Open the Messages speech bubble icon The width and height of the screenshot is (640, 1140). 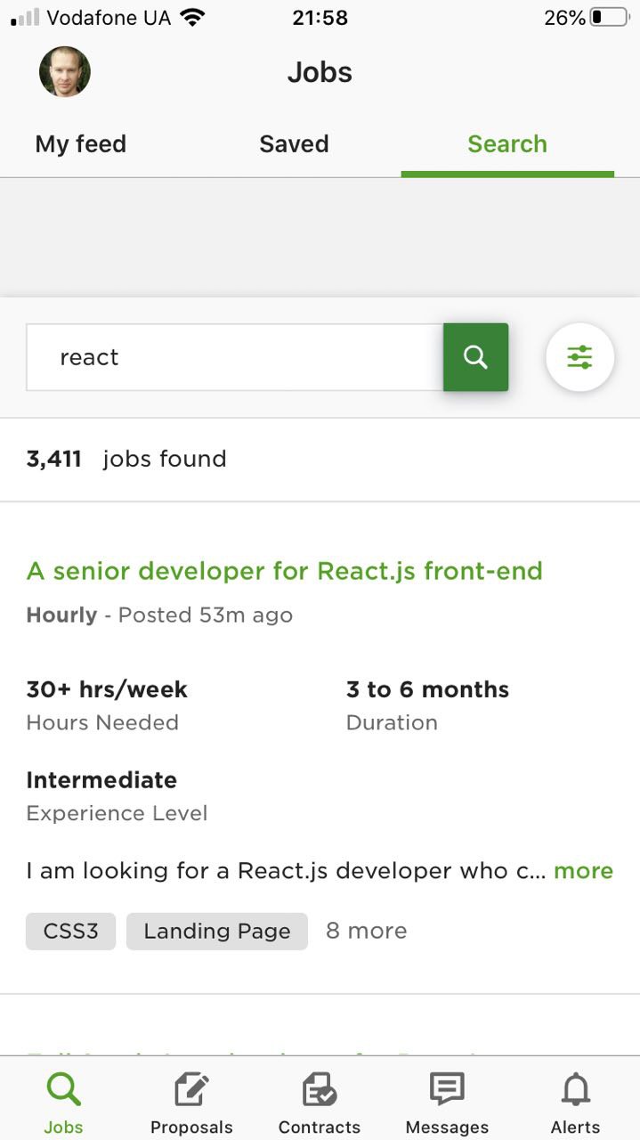point(447,1089)
